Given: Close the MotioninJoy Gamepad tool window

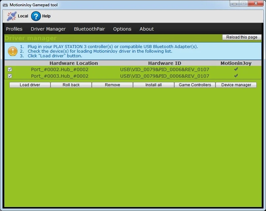Looking at the screenshot, I should [x=256, y=3].
